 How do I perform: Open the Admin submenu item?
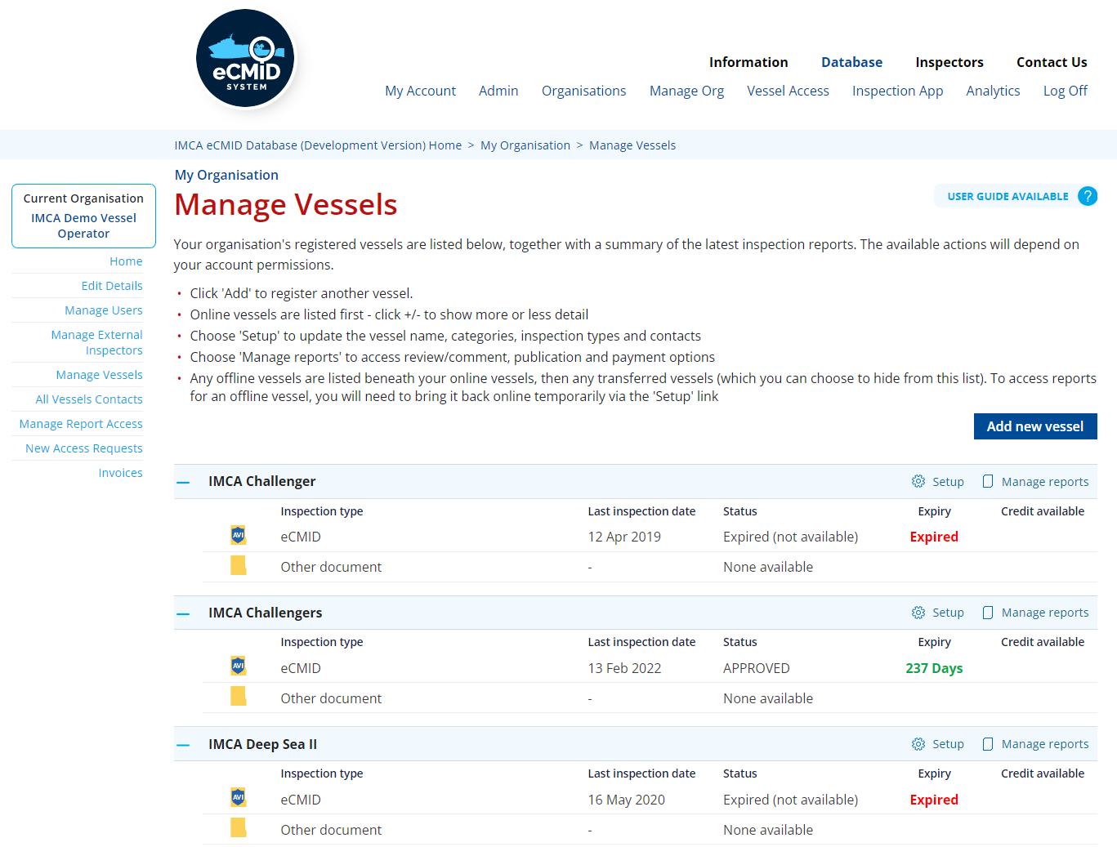coord(498,91)
